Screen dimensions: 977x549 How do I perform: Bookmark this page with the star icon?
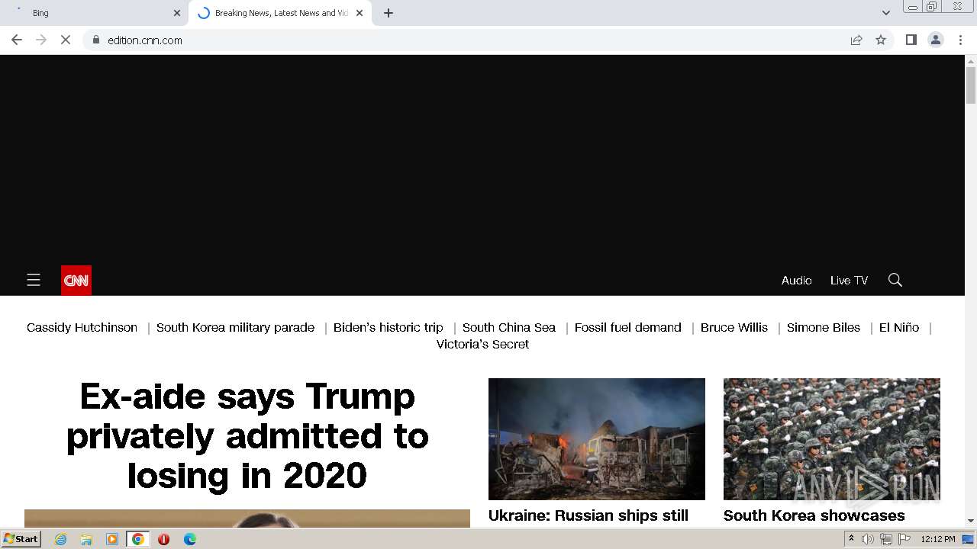(881, 40)
